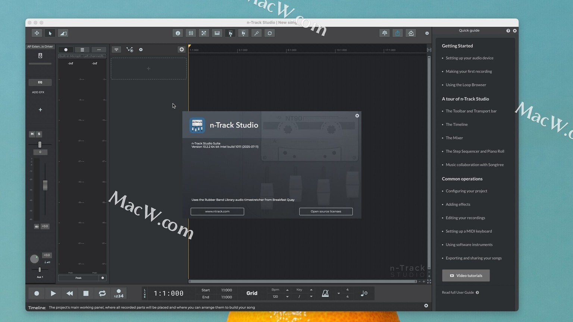
Task: Toggle Mute on the master channel
Action: point(32,134)
